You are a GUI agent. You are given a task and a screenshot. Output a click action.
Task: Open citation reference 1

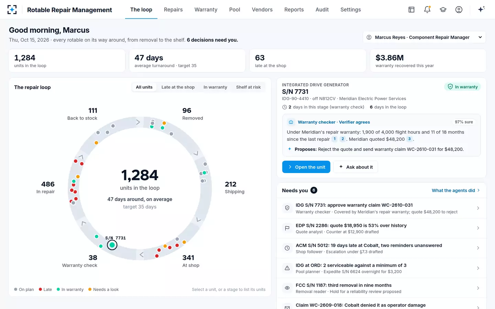pos(334,139)
